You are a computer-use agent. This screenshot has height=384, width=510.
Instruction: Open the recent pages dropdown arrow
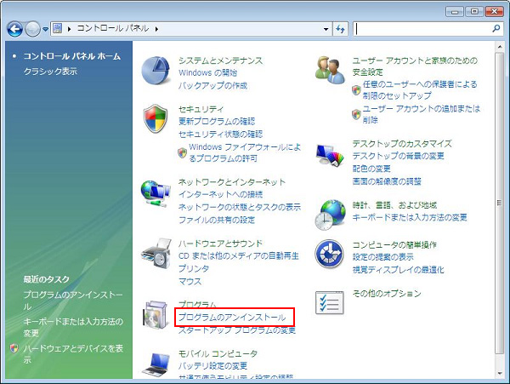click(46, 29)
